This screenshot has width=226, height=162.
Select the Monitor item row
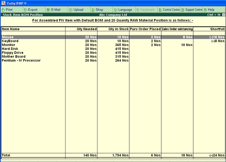tap(113, 45)
